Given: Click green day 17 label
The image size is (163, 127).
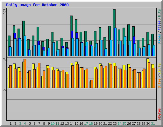Looking at the screenshot, I should pos(86,124).
